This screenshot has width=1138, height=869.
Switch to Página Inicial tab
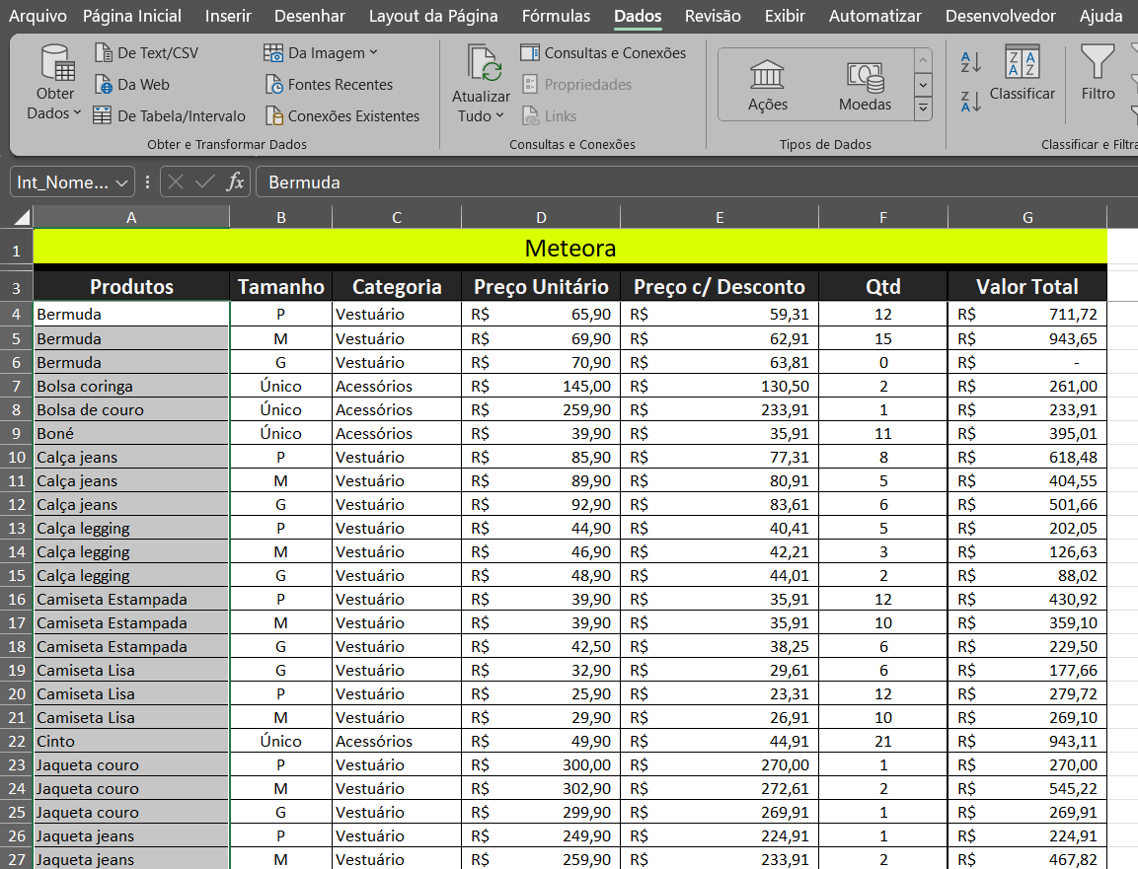pyautogui.click(x=132, y=16)
